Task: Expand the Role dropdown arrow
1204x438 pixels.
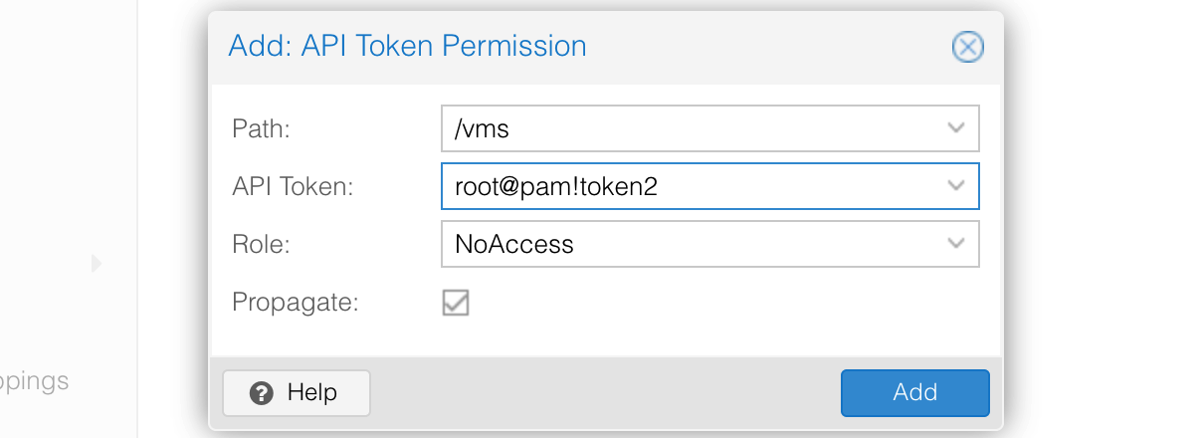Action: [x=956, y=244]
